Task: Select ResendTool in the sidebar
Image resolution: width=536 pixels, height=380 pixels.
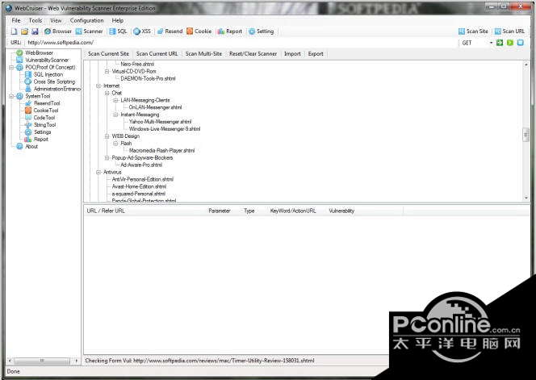Action: tap(47, 103)
